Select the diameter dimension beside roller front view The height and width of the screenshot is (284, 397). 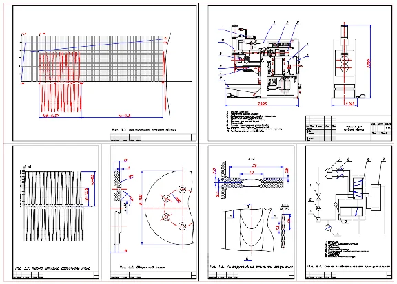coord(141,208)
